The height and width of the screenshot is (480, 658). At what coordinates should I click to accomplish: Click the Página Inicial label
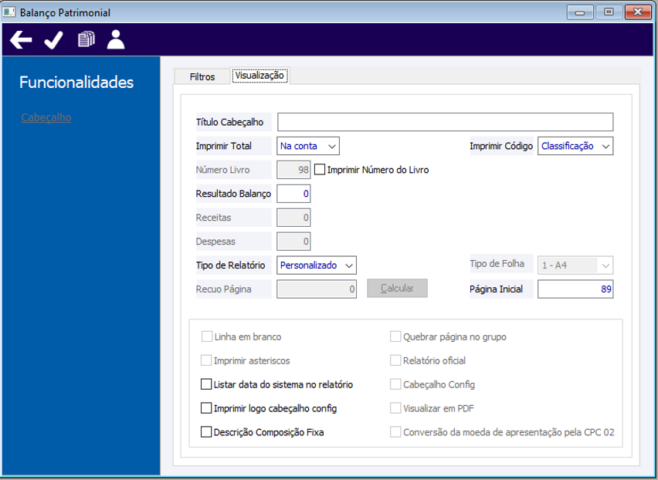pos(496,289)
